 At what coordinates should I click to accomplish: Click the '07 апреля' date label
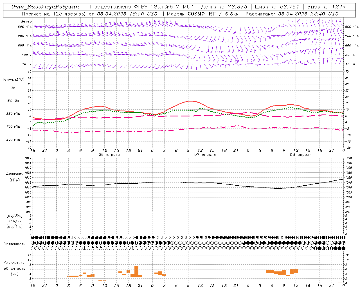click(x=205, y=155)
